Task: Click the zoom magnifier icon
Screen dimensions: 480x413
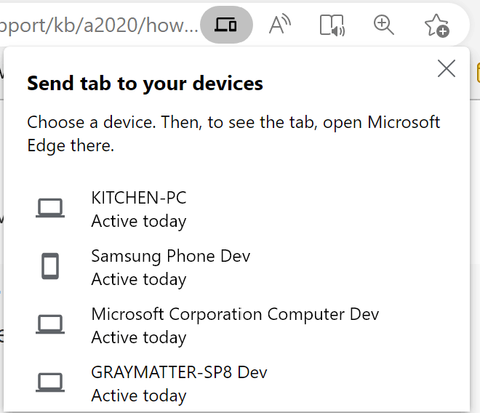Action: [x=383, y=25]
